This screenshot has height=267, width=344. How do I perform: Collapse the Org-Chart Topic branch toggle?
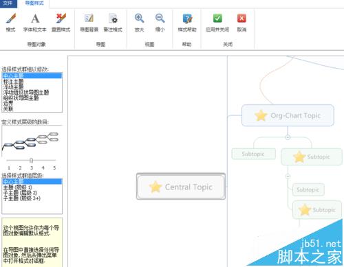pos(288,137)
